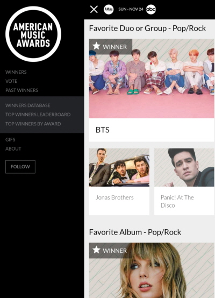Click the Follow button

(x=20, y=167)
